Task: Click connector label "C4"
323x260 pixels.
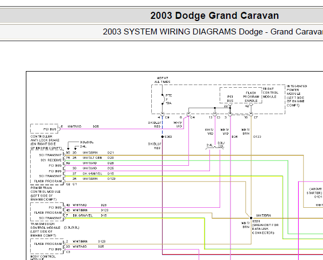Action: [x=192, y=117]
